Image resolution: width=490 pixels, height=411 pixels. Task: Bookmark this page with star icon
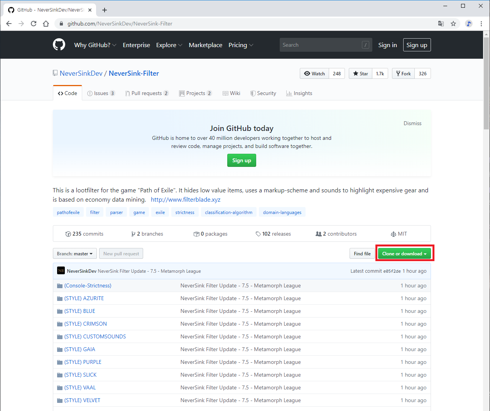point(453,24)
